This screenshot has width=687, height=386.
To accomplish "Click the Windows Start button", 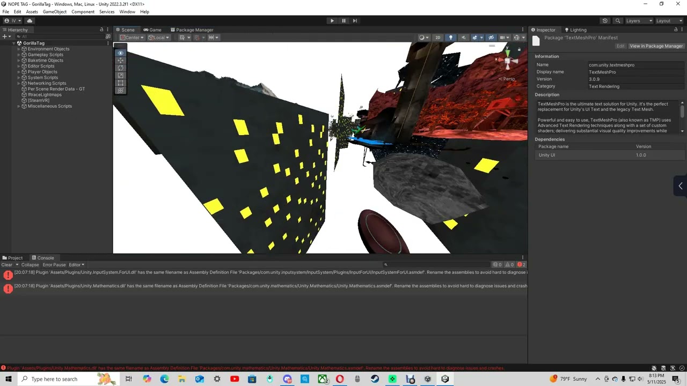I will tap(9, 379).
